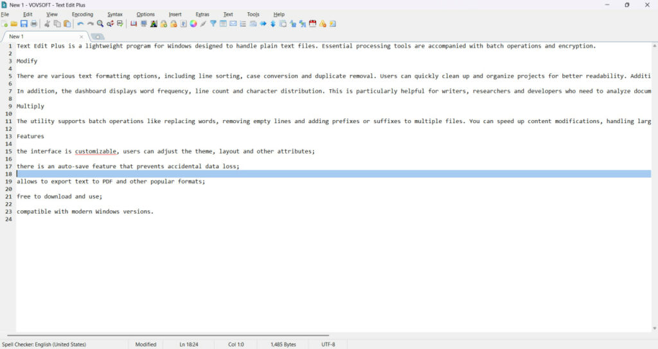Screen dimensions: 658x349
Task: Cut selection using scissors icon
Action: [47, 24]
